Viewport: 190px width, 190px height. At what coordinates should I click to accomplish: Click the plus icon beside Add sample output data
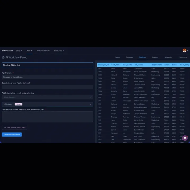(x=5, y=127)
